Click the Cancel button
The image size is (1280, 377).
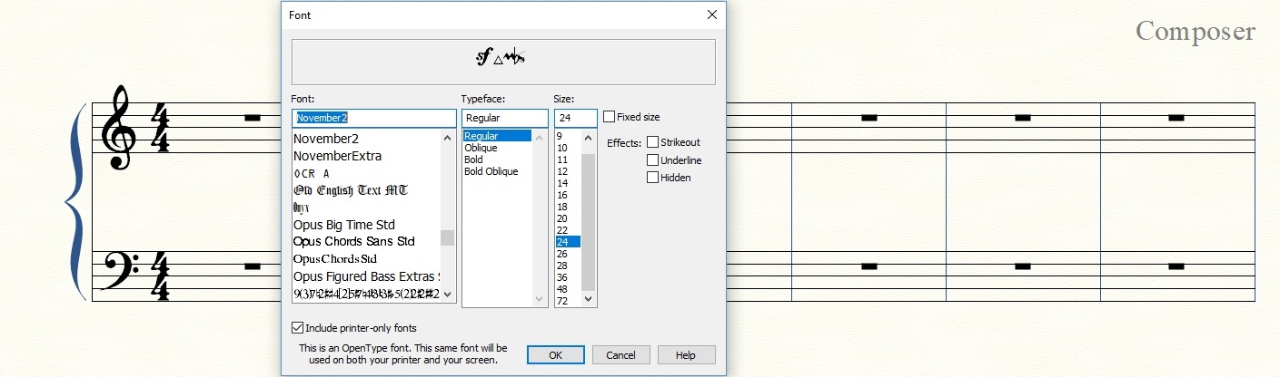coord(620,355)
